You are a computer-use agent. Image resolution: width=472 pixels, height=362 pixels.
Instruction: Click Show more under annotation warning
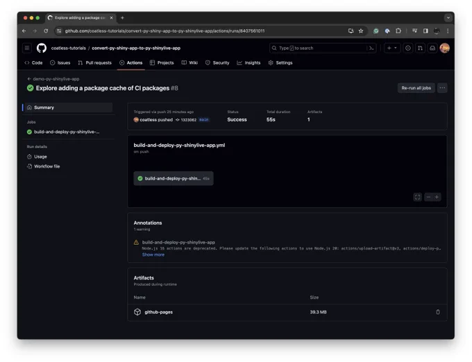click(153, 255)
